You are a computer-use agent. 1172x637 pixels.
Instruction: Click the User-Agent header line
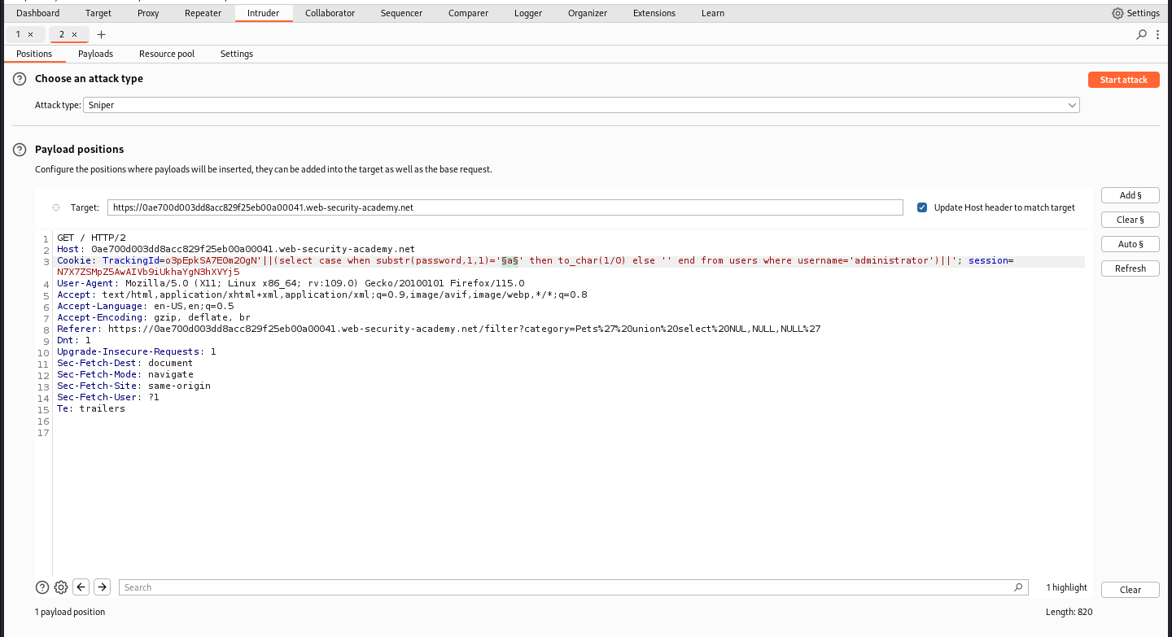click(291, 283)
